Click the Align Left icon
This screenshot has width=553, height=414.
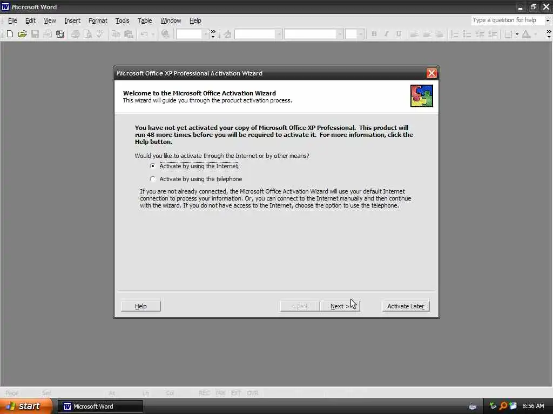tap(414, 34)
